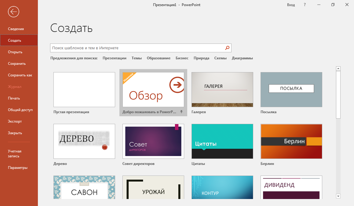Select Создать in the sidebar
The width and height of the screenshot is (354, 206).
19,40
